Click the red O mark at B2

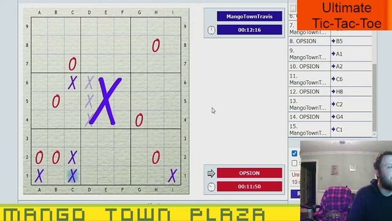(56, 157)
